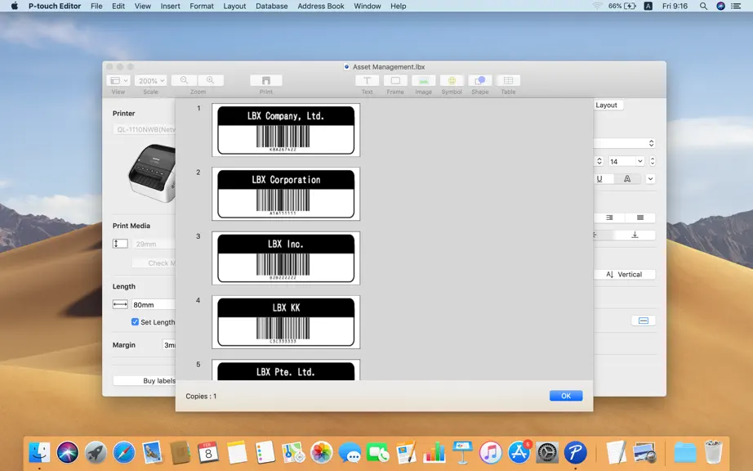Select the LBX Corporation label preview
The width and height of the screenshot is (753, 471).
[x=286, y=194]
